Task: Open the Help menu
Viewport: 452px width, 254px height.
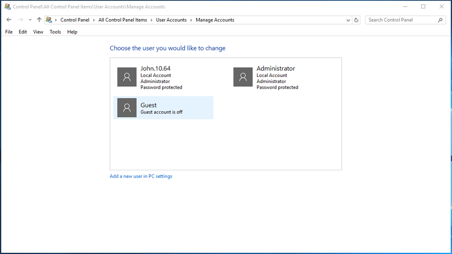Action: tap(72, 32)
